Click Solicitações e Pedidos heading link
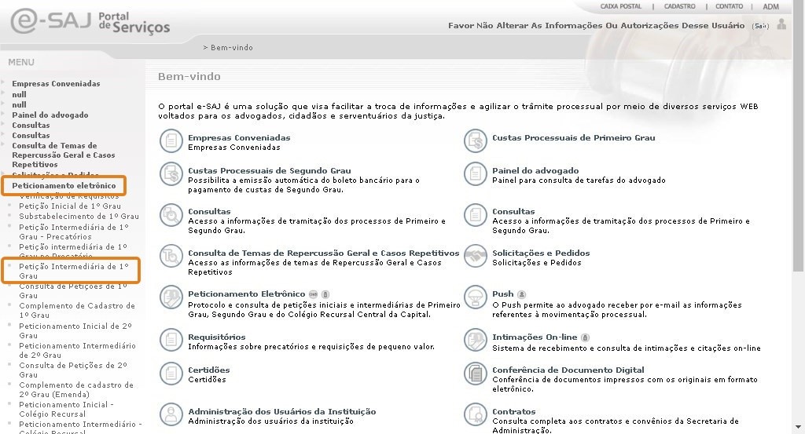This screenshot has height=434, width=805. click(x=541, y=253)
